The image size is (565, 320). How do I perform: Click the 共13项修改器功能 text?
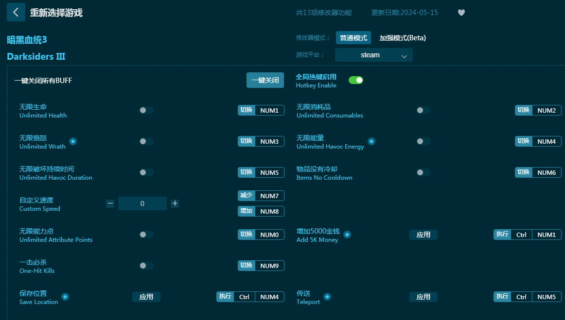point(324,13)
